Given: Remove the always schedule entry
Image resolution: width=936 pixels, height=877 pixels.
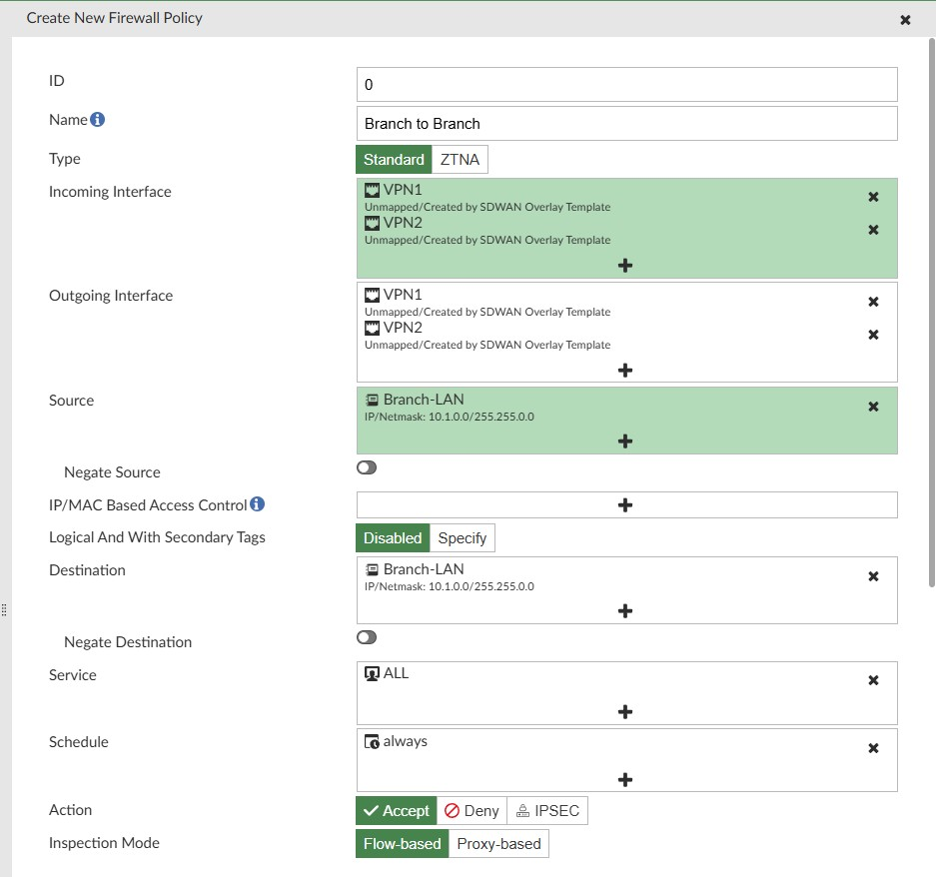Looking at the screenshot, I should pyautogui.click(x=873, y=747).
